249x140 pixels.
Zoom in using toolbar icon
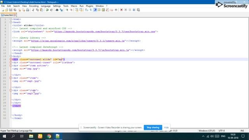[x=67, y=10]
